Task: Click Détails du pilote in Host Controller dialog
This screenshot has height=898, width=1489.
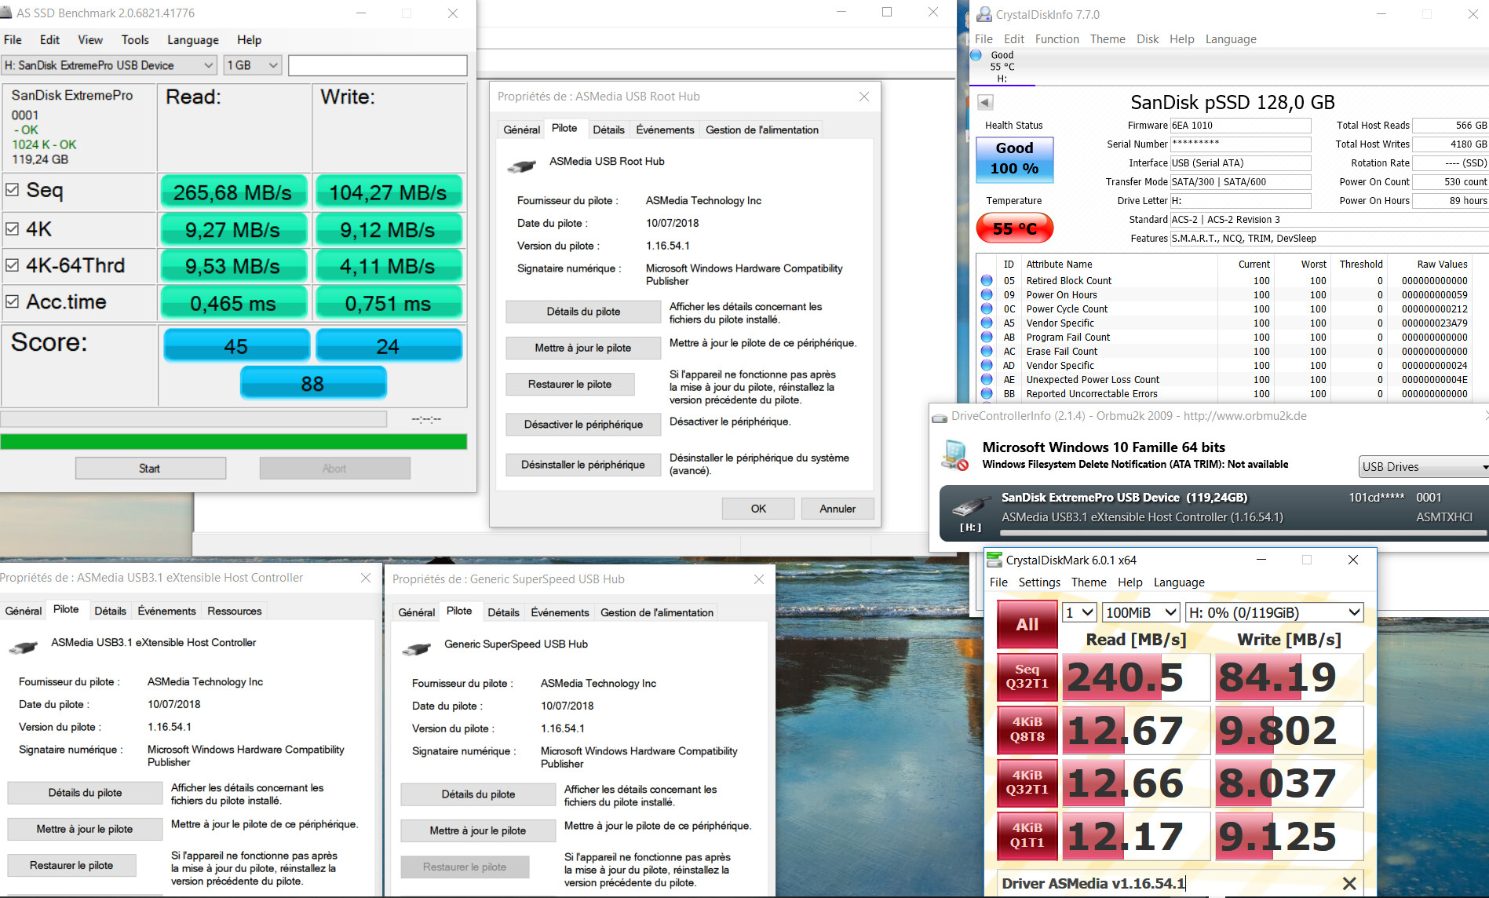Action: coord(85,793)
